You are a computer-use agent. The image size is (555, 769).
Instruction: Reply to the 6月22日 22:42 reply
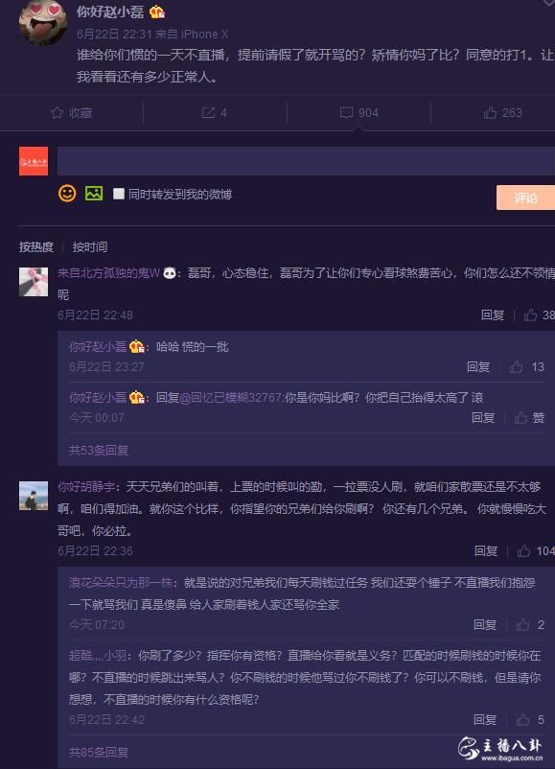[485, 719]
